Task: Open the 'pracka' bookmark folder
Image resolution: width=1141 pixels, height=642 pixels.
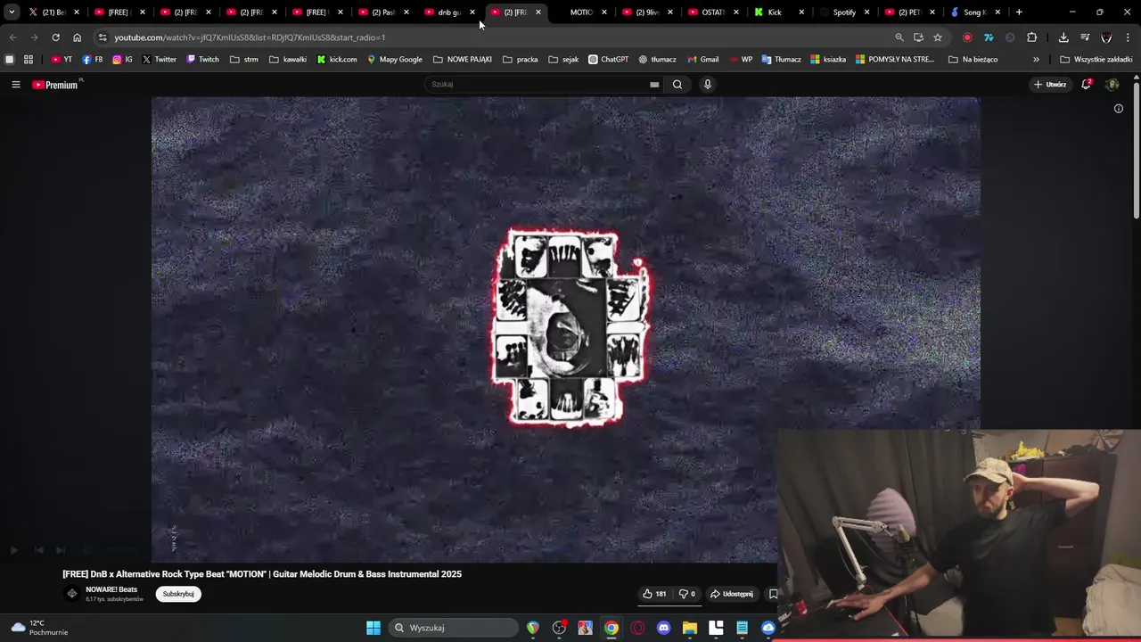Action: (520, 60)
